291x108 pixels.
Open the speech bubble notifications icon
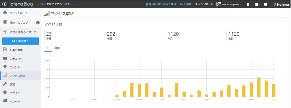click(x=267, y=4)
